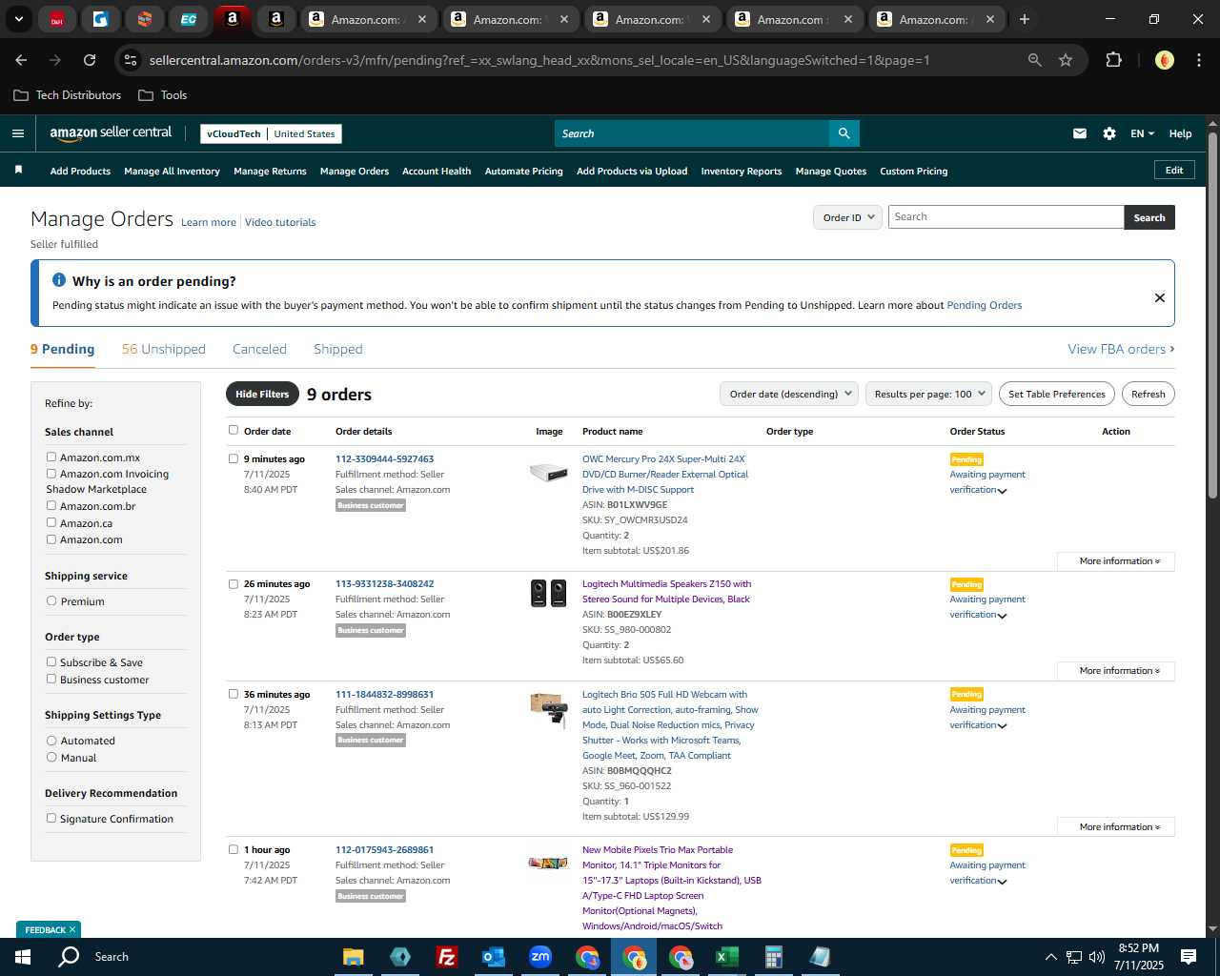Switch to the Shipped tab
The image size is (1220, 976).
coord(338,349)
